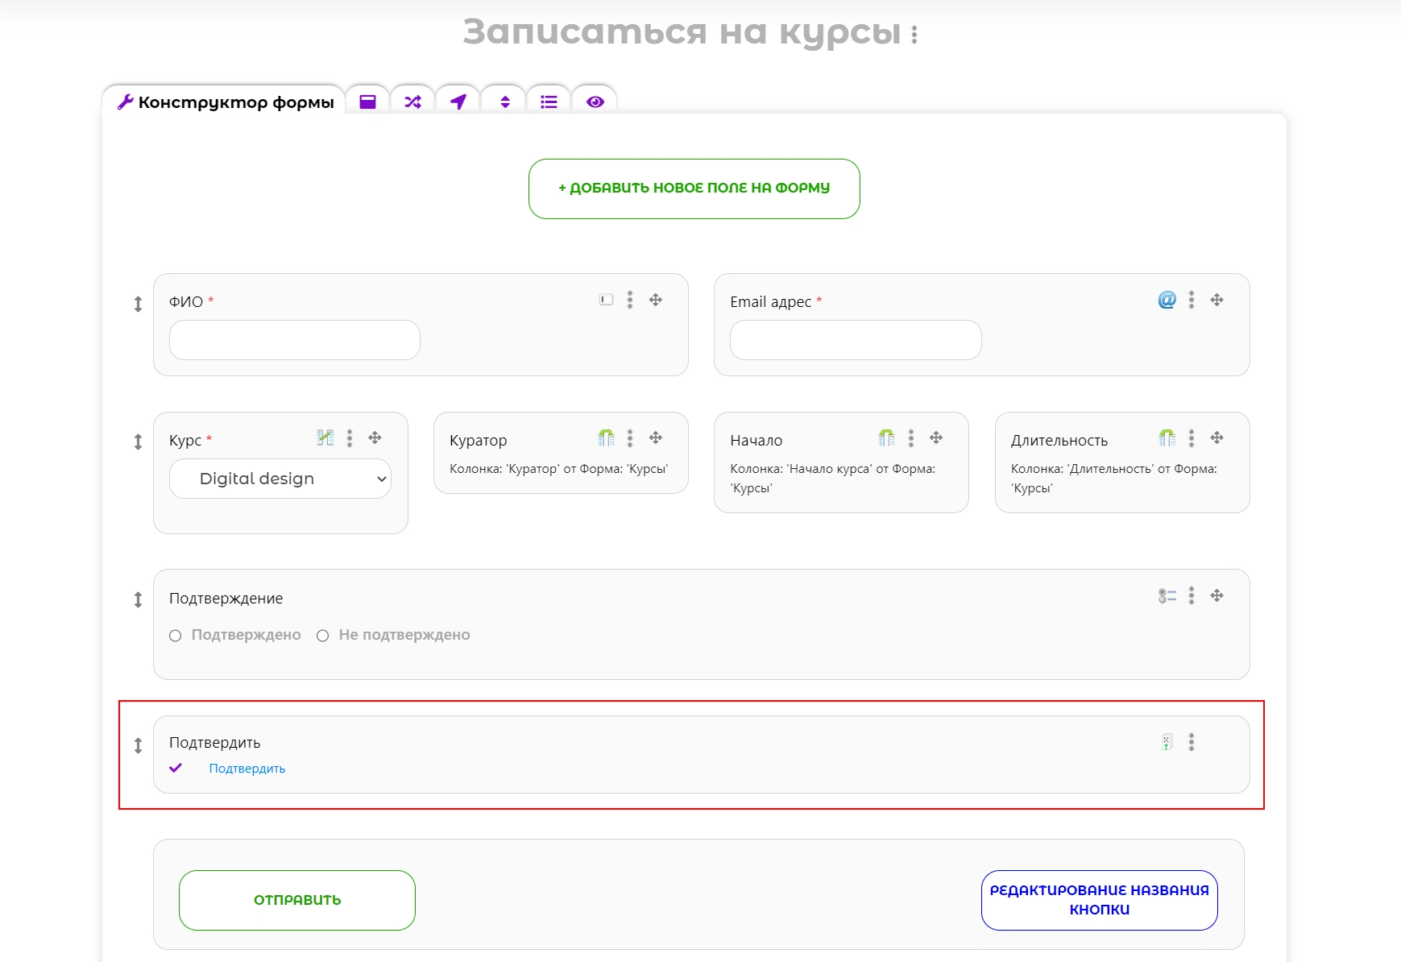Open three-dot menu of Начало field
This screenshot has height=962, width=1401.
pos(911,437)
